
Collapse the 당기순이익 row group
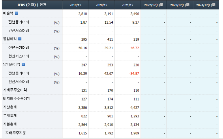pos(23,64)
